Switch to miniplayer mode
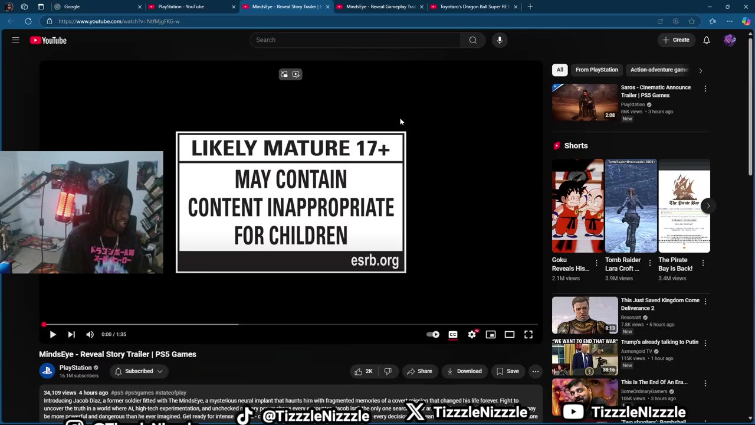755x425 pixels. coord(491,335)
